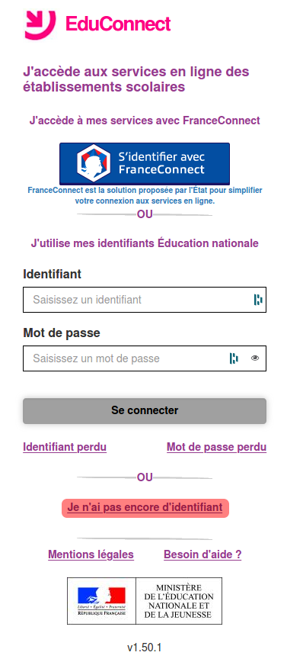Click the blue FranceConnect explanation text
Viewport: 287px width, 662px height.
click(145, 196)
